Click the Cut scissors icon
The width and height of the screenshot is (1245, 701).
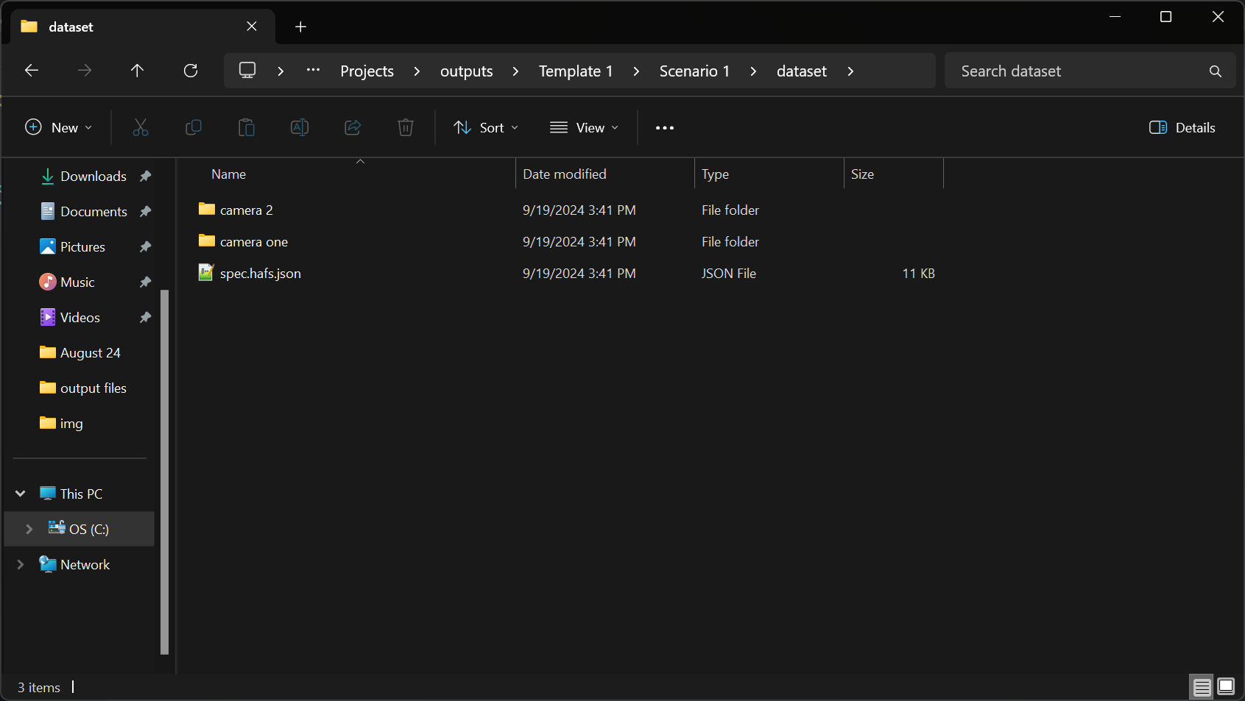141,127
